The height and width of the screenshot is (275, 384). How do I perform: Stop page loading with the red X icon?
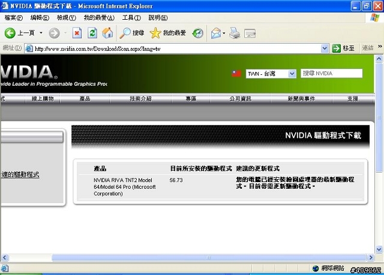coord(77,33)
